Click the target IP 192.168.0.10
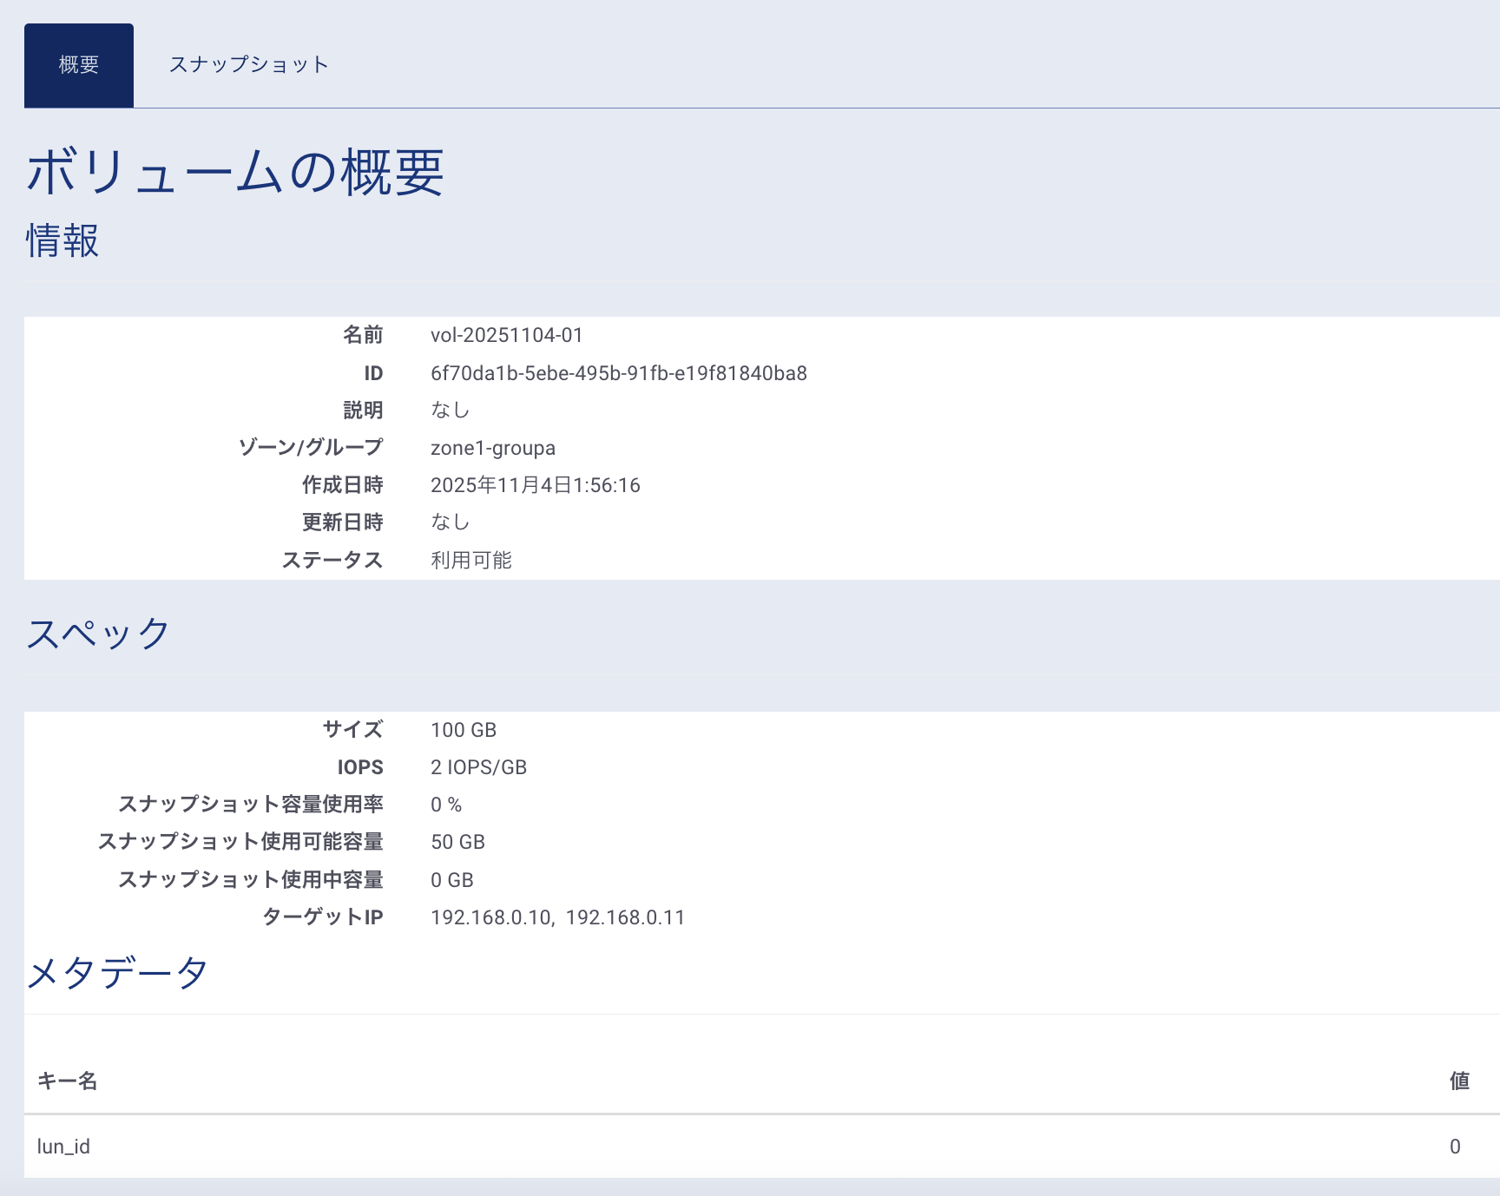The image size is (1500, 1196). (x=490, y=917)
